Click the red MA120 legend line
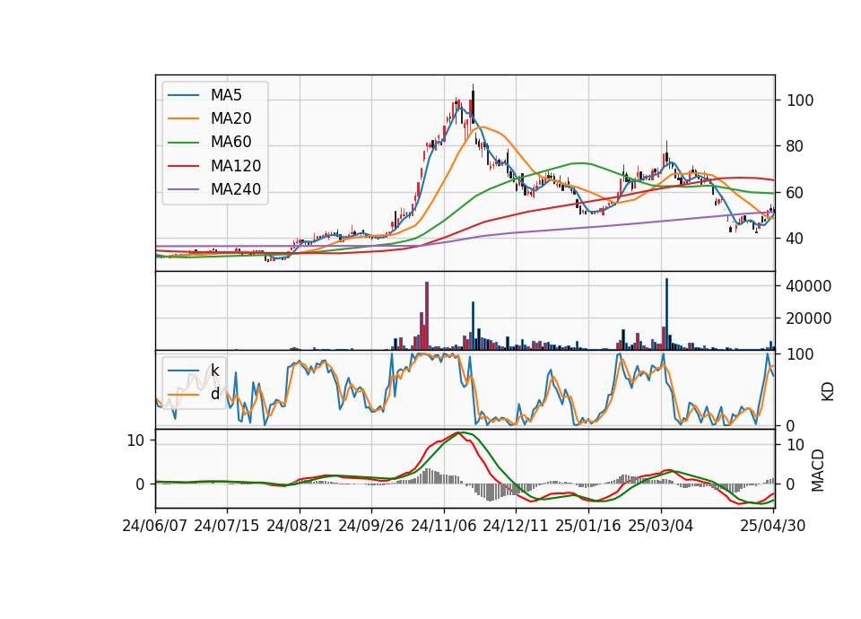 pos(183,166)
